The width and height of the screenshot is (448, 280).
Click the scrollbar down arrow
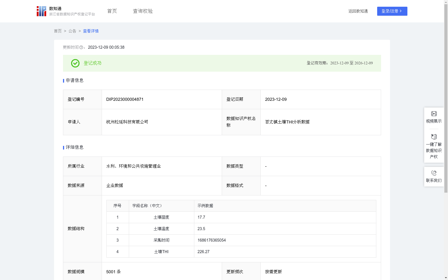click(446, 278)
